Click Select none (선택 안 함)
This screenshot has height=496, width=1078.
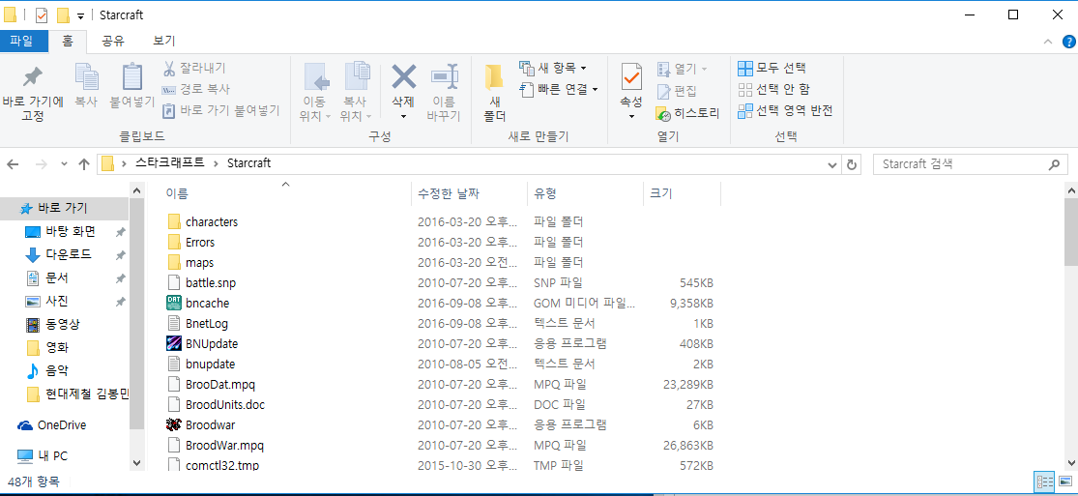point(774,89)
